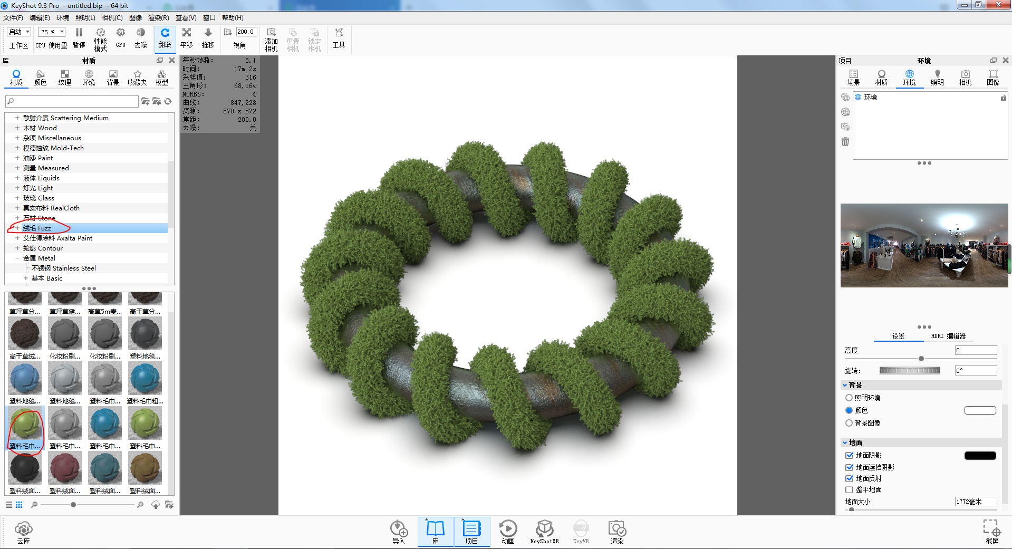This screenshot has height=549, width=1012.
Task: Open the CPU usage 75% dropdown
Action: pyautogui.click(x=52, y=32)
